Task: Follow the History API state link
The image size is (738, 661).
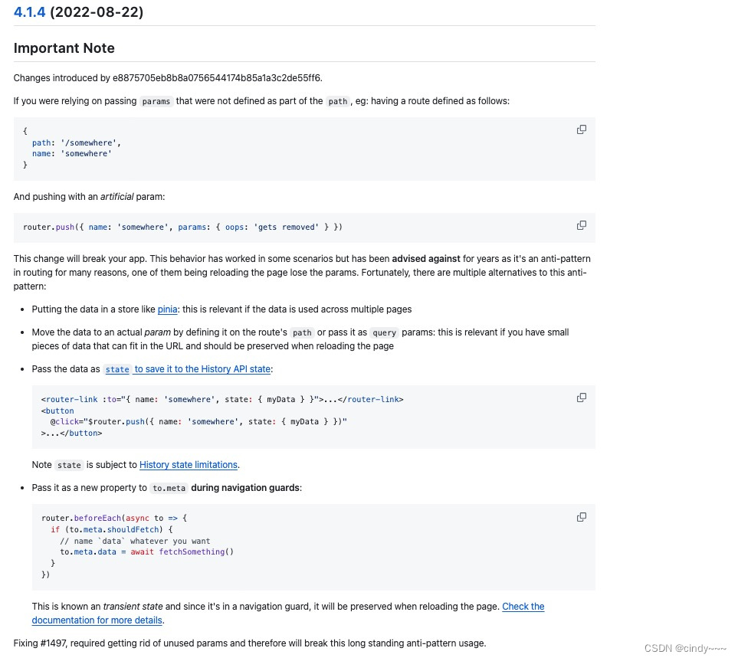Action: pos(202,369)
